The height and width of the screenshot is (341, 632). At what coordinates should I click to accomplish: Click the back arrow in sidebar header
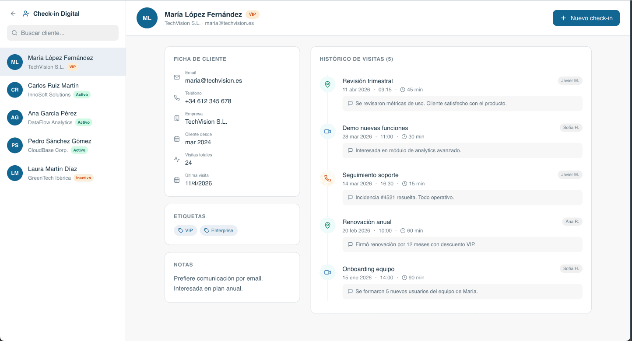click(x=13, y=14)
